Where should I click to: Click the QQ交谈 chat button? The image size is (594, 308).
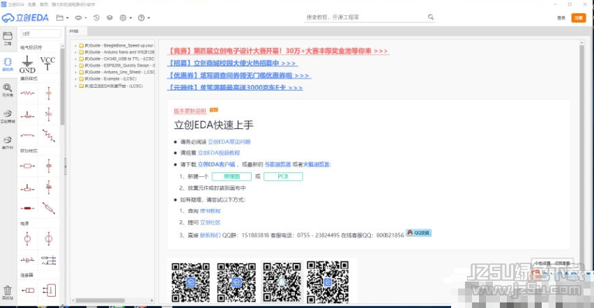[418, 233]
